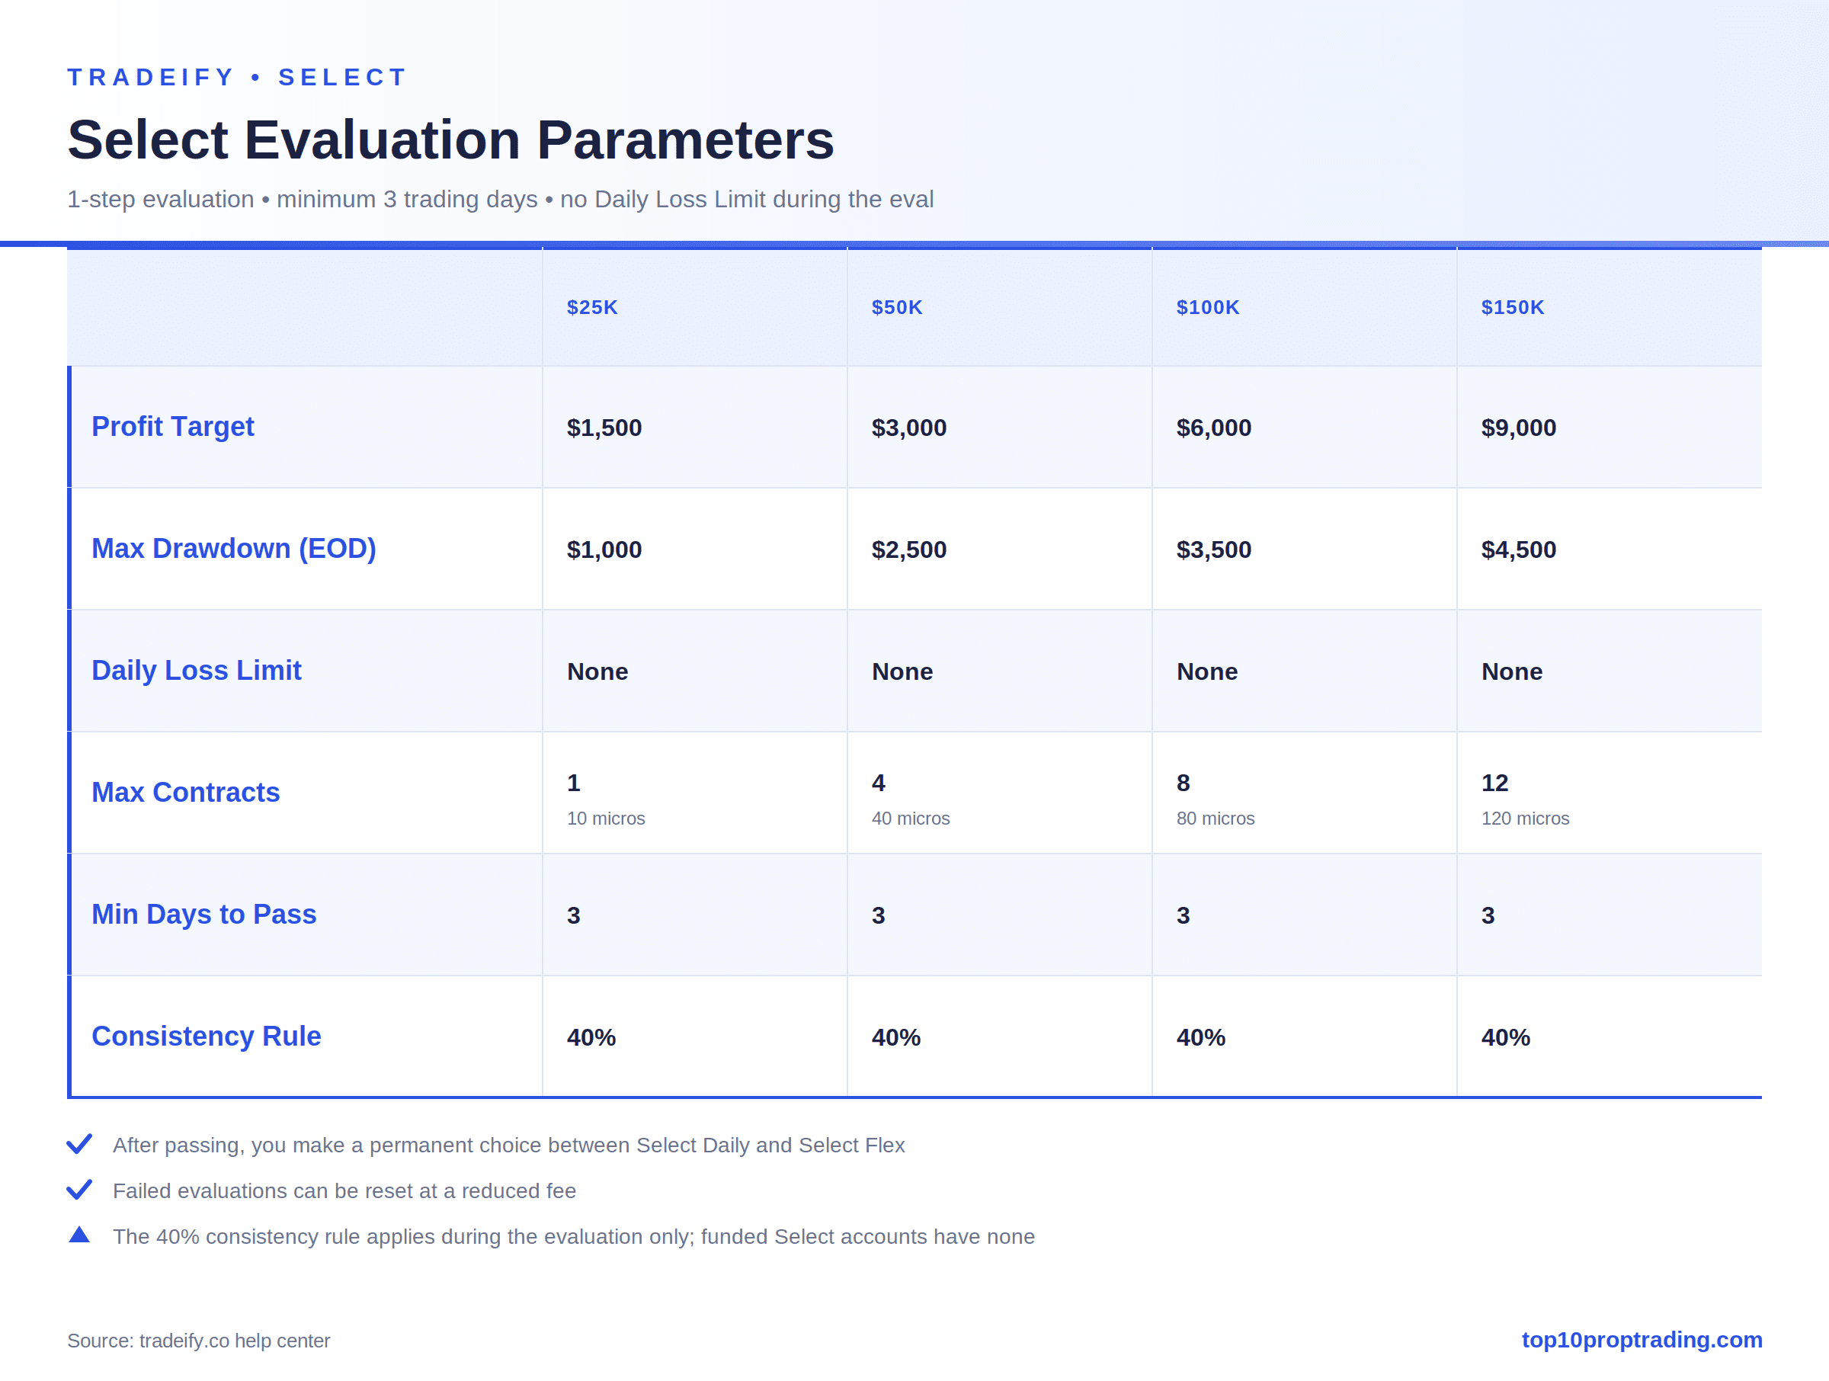Click the $4,500 max drawdown value
This screenshot has height=1381, width=1829.
coord(1519,550)
